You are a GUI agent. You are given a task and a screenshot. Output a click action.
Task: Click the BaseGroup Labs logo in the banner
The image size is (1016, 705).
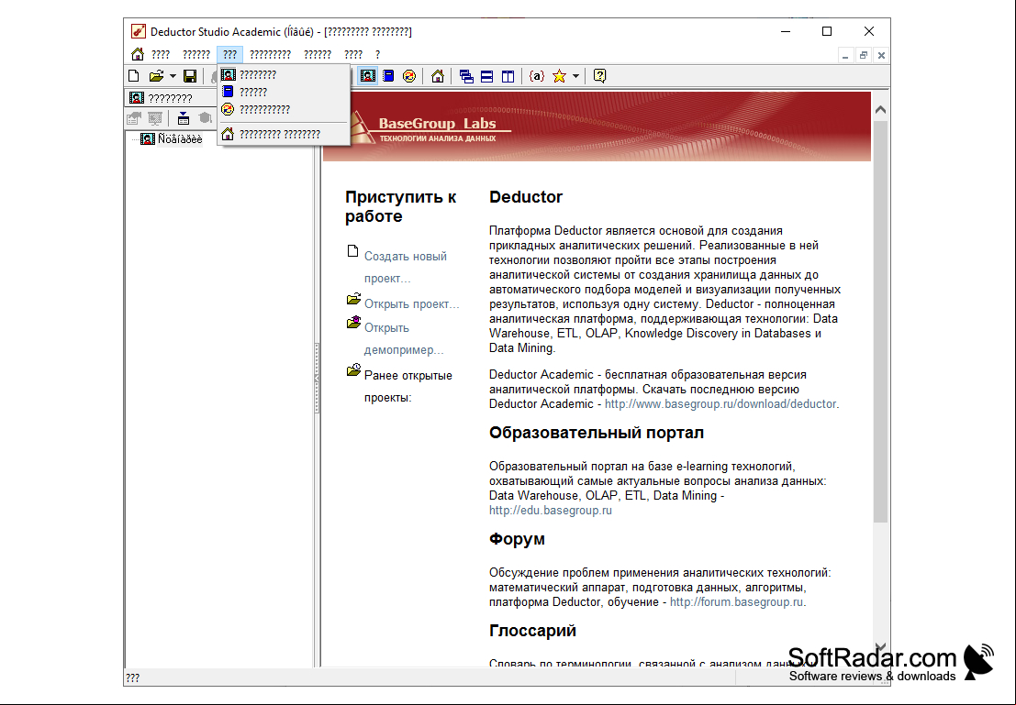tap(430, 127)
